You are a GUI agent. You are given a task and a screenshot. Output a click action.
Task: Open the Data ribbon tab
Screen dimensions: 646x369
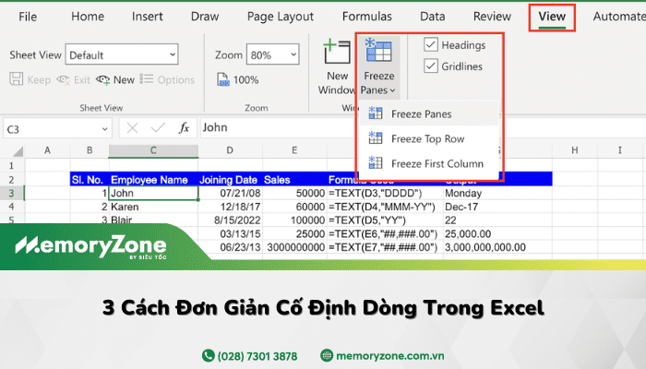pyautogui.click(x=432, y=17)
